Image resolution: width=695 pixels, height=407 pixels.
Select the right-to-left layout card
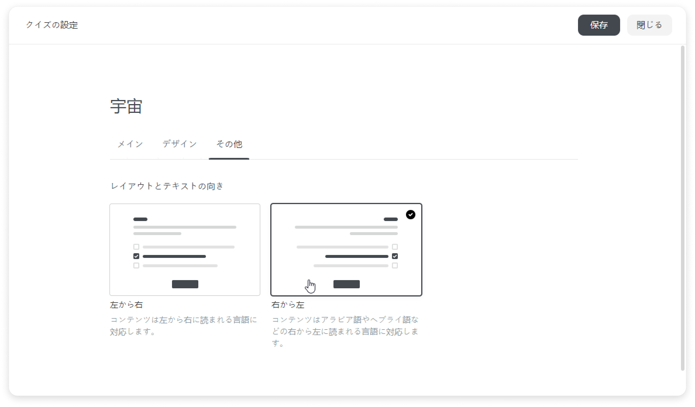click(x=346, y=249)
